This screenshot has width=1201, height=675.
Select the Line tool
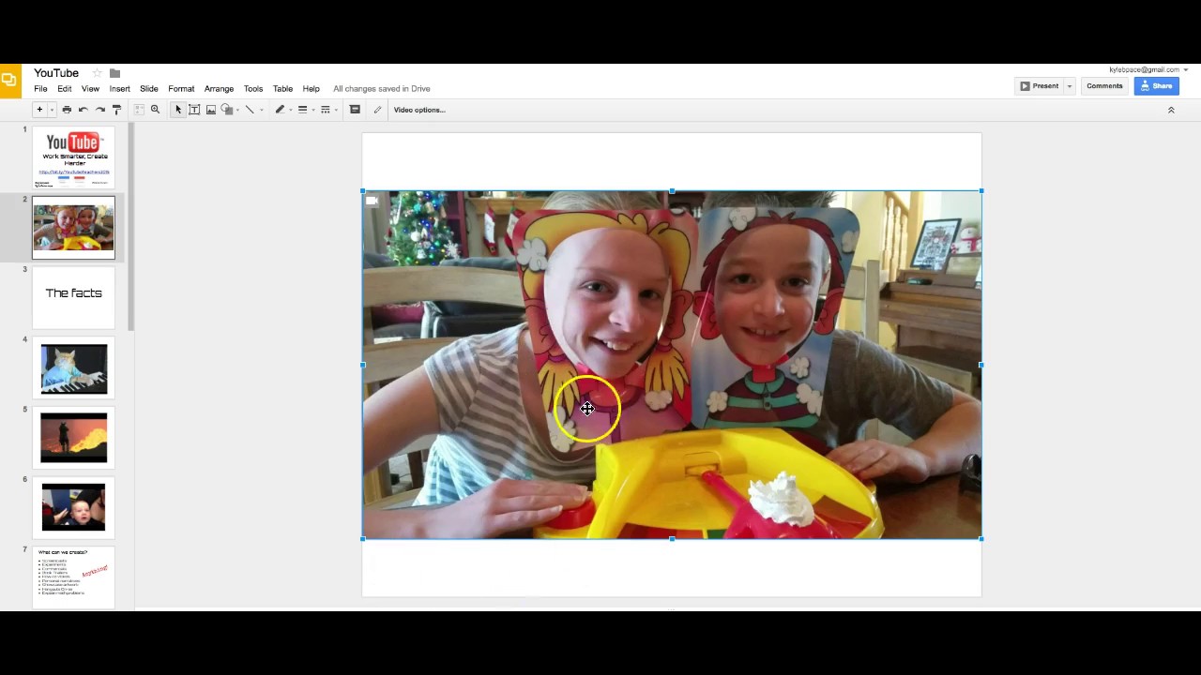(x=250, y=110)
